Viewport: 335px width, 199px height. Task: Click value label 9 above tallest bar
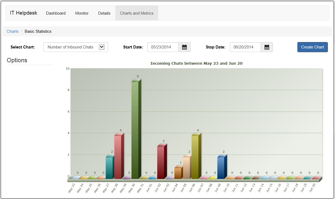(138, 76)
